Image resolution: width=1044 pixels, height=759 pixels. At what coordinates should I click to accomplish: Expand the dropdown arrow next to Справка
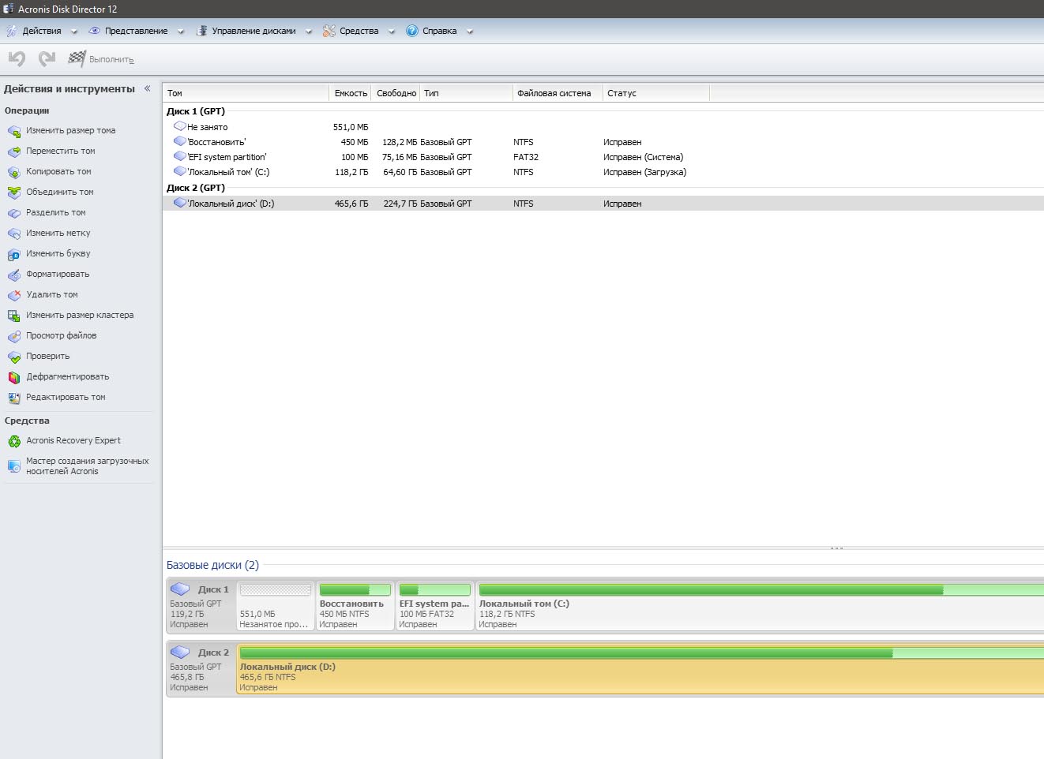click(x=470, y=32)
